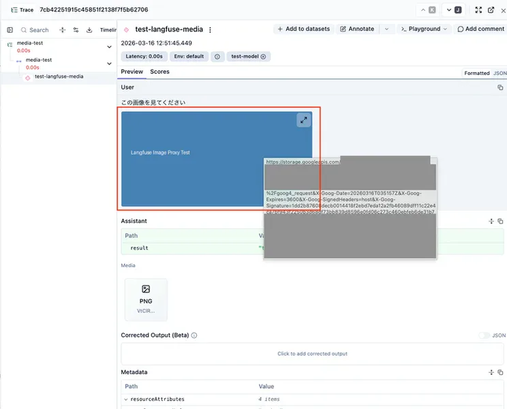The height and width of the screenshot is (409, 507).
Task: Switch view to Formatted
Action: [x=477, y=74]
